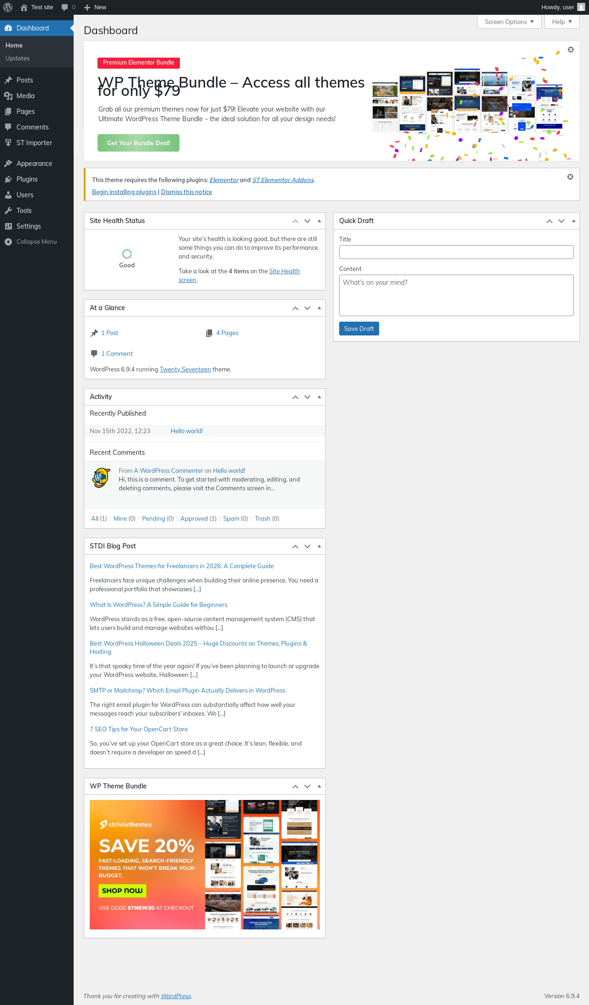
Task: Open the ST Elementor Addons plugin link
Action: point(283,180)
